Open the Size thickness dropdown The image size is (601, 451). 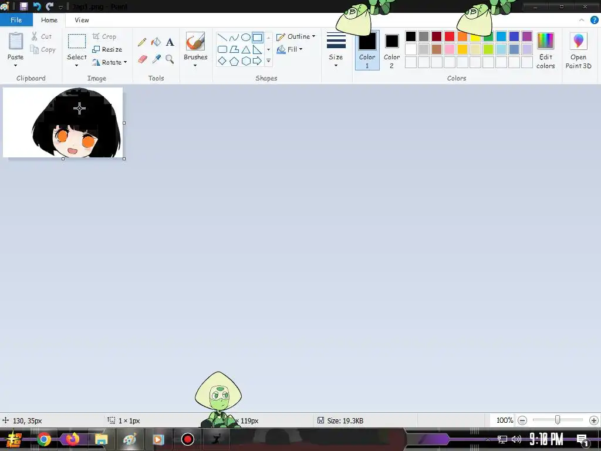tap(336, 51)
